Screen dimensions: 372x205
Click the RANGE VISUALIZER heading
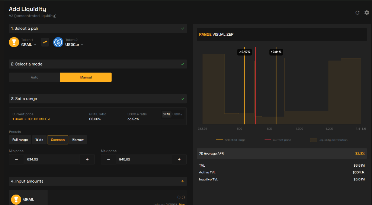coord(216,34)
